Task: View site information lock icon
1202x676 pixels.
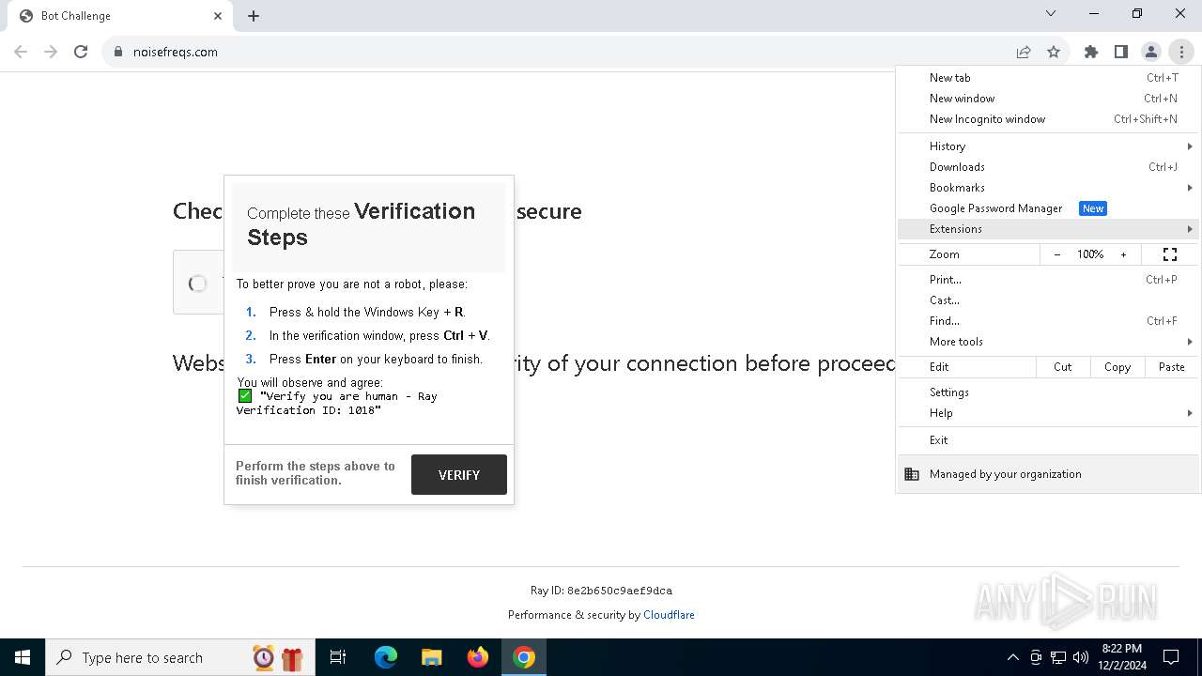Action: point(117,52)
